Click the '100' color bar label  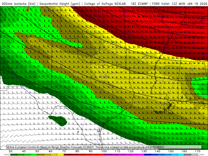click(x=104, y=151)
